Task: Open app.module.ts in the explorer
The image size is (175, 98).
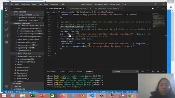Action: [25, 51]
